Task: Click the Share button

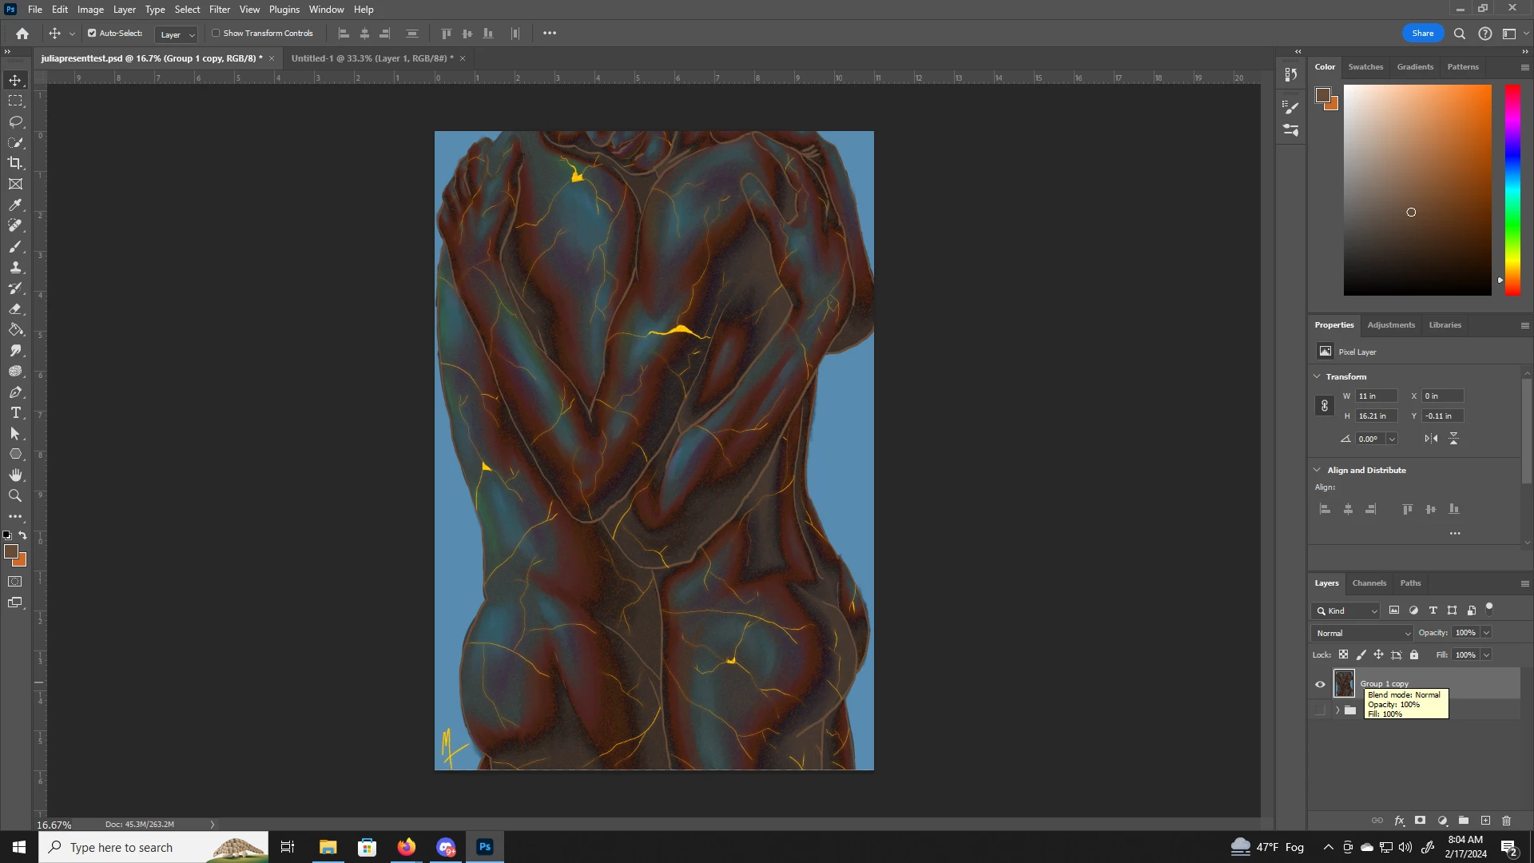Action: pos(1422,34)
